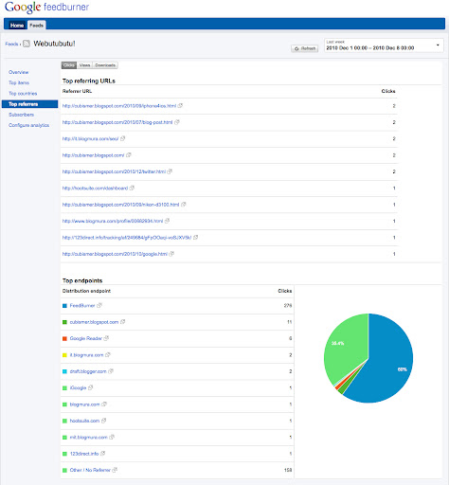The height and width of the screenshot is (485, 449).
Task: Switch to the Downloads tab
Action: (x=105, y=65)
